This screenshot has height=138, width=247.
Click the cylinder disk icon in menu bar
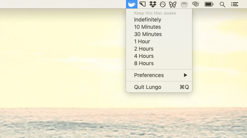(x=184, y=5)
